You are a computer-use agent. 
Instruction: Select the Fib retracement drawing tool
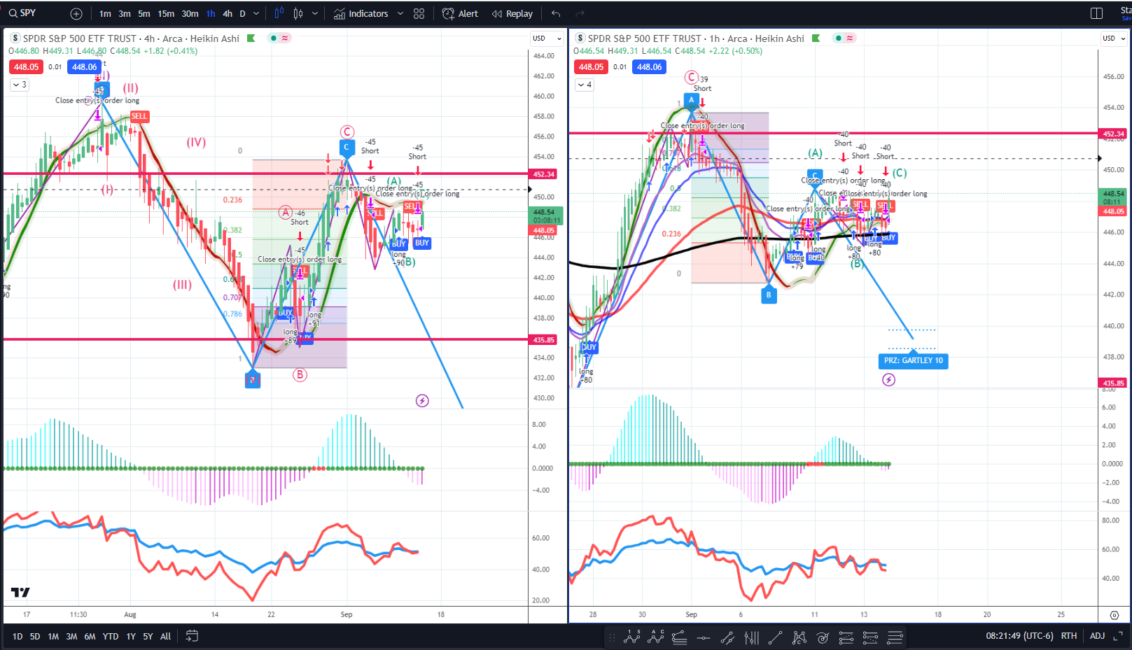coord(679,637)
